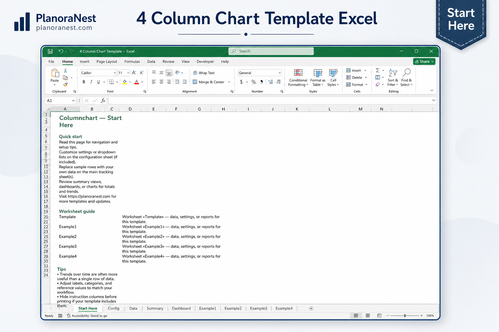This screenshot has height=332, width=499.
Task: Click the Search box in title bar
Action: tap(271, 51)
